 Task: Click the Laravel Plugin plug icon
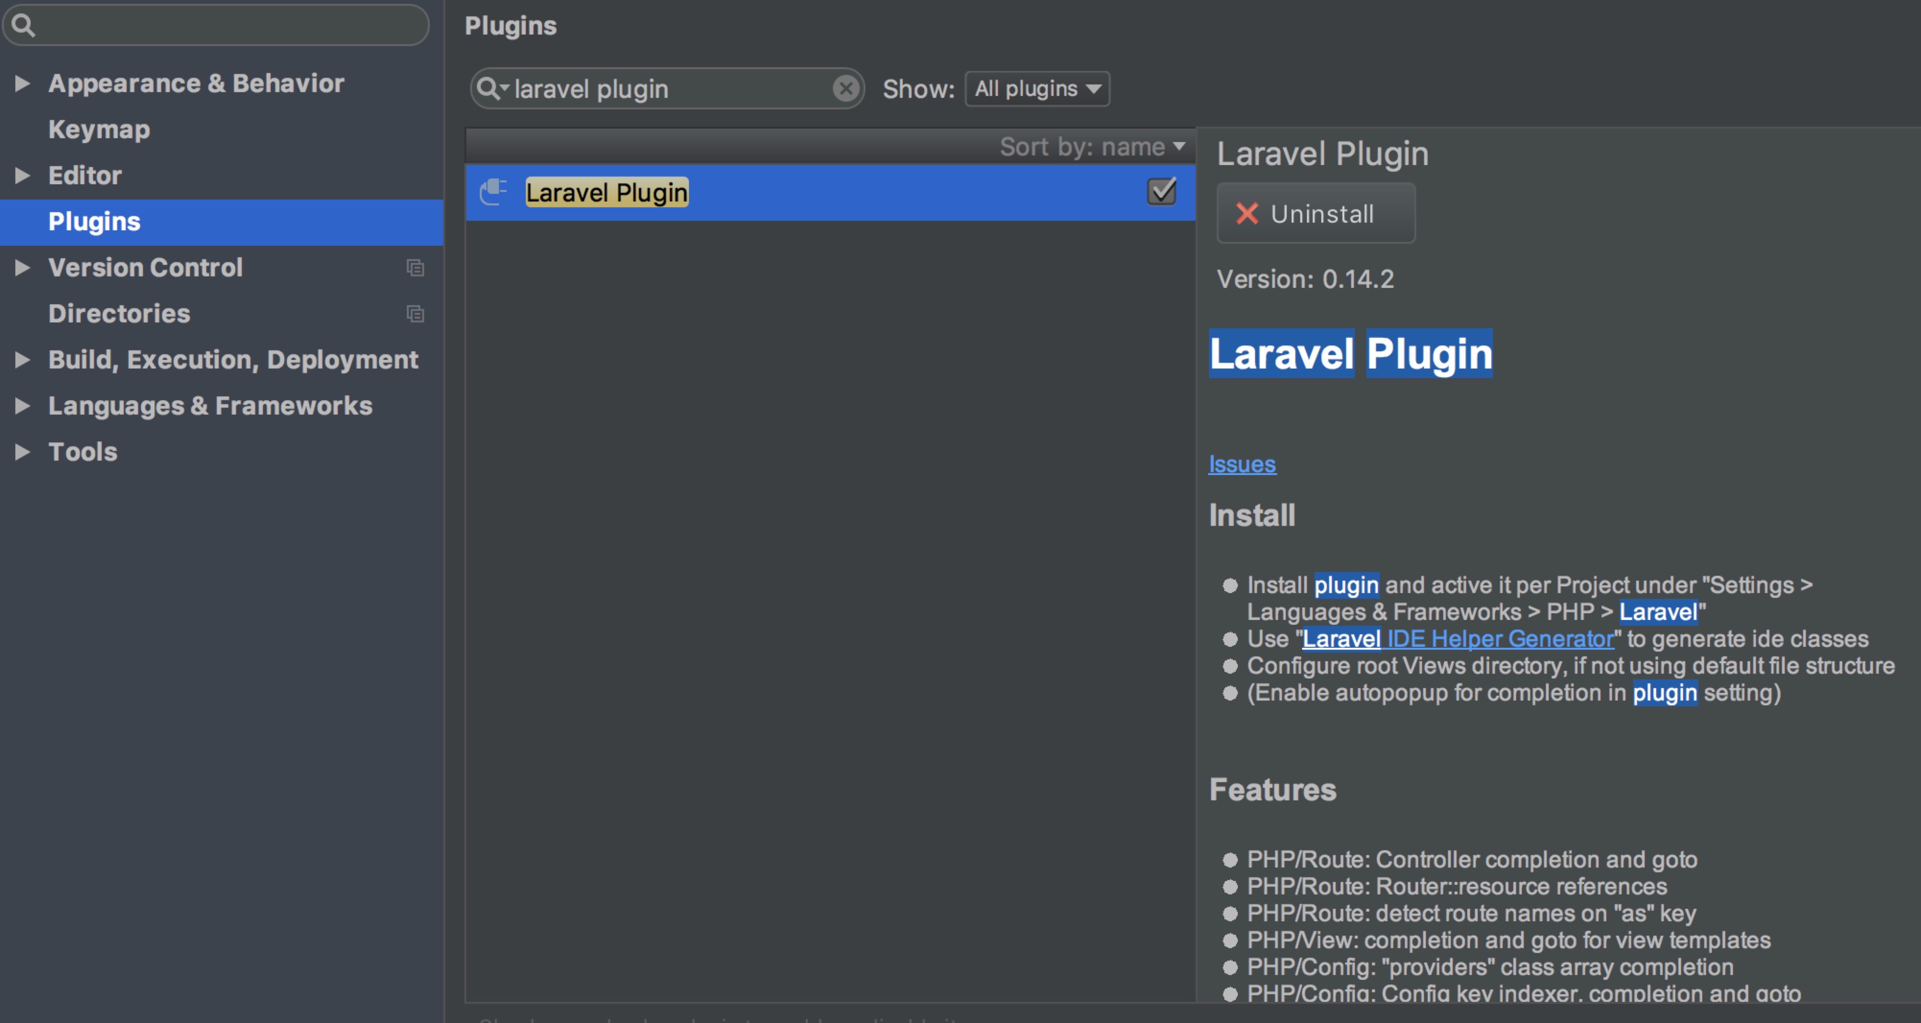pyautogui.click(x=493, y=191)
